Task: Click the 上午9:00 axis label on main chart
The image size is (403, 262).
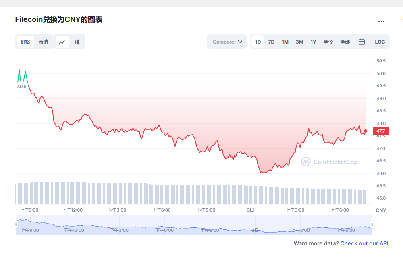Action: point(29,210)
